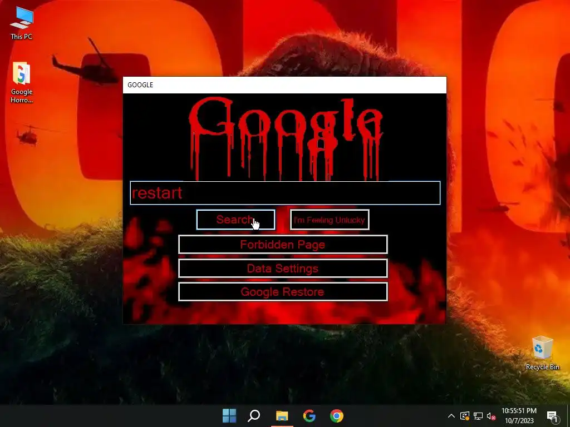Open the This PC desktop icon
Image resolution: width=570 pixels, height=427 pixels.
[x=22, y=23]
